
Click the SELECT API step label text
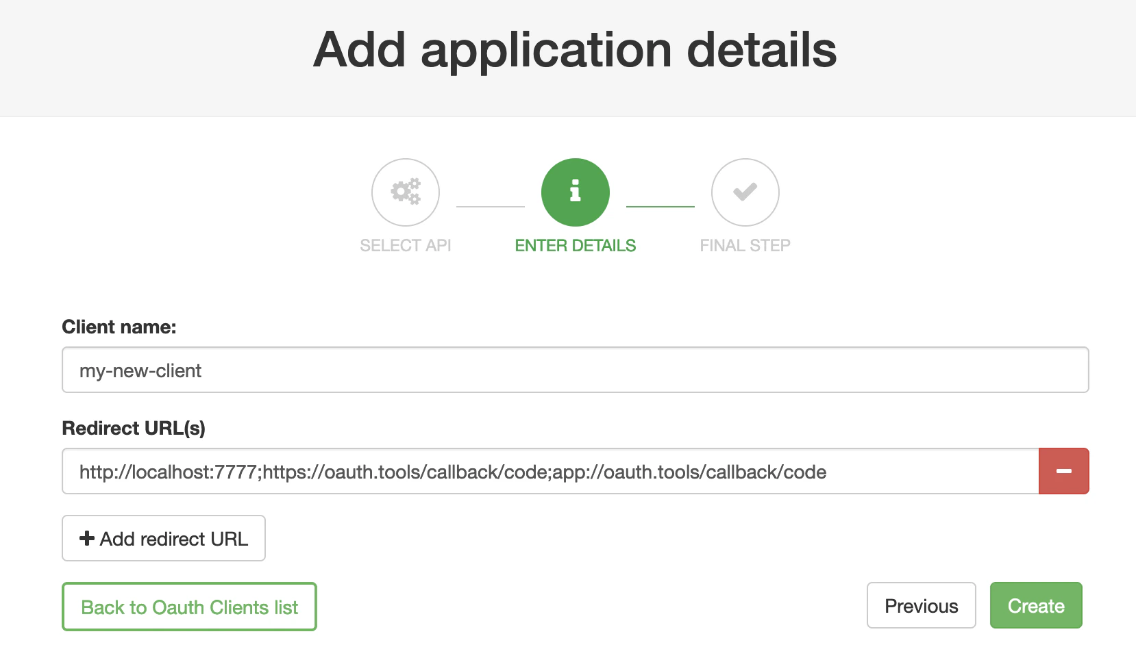click(405, 245)
